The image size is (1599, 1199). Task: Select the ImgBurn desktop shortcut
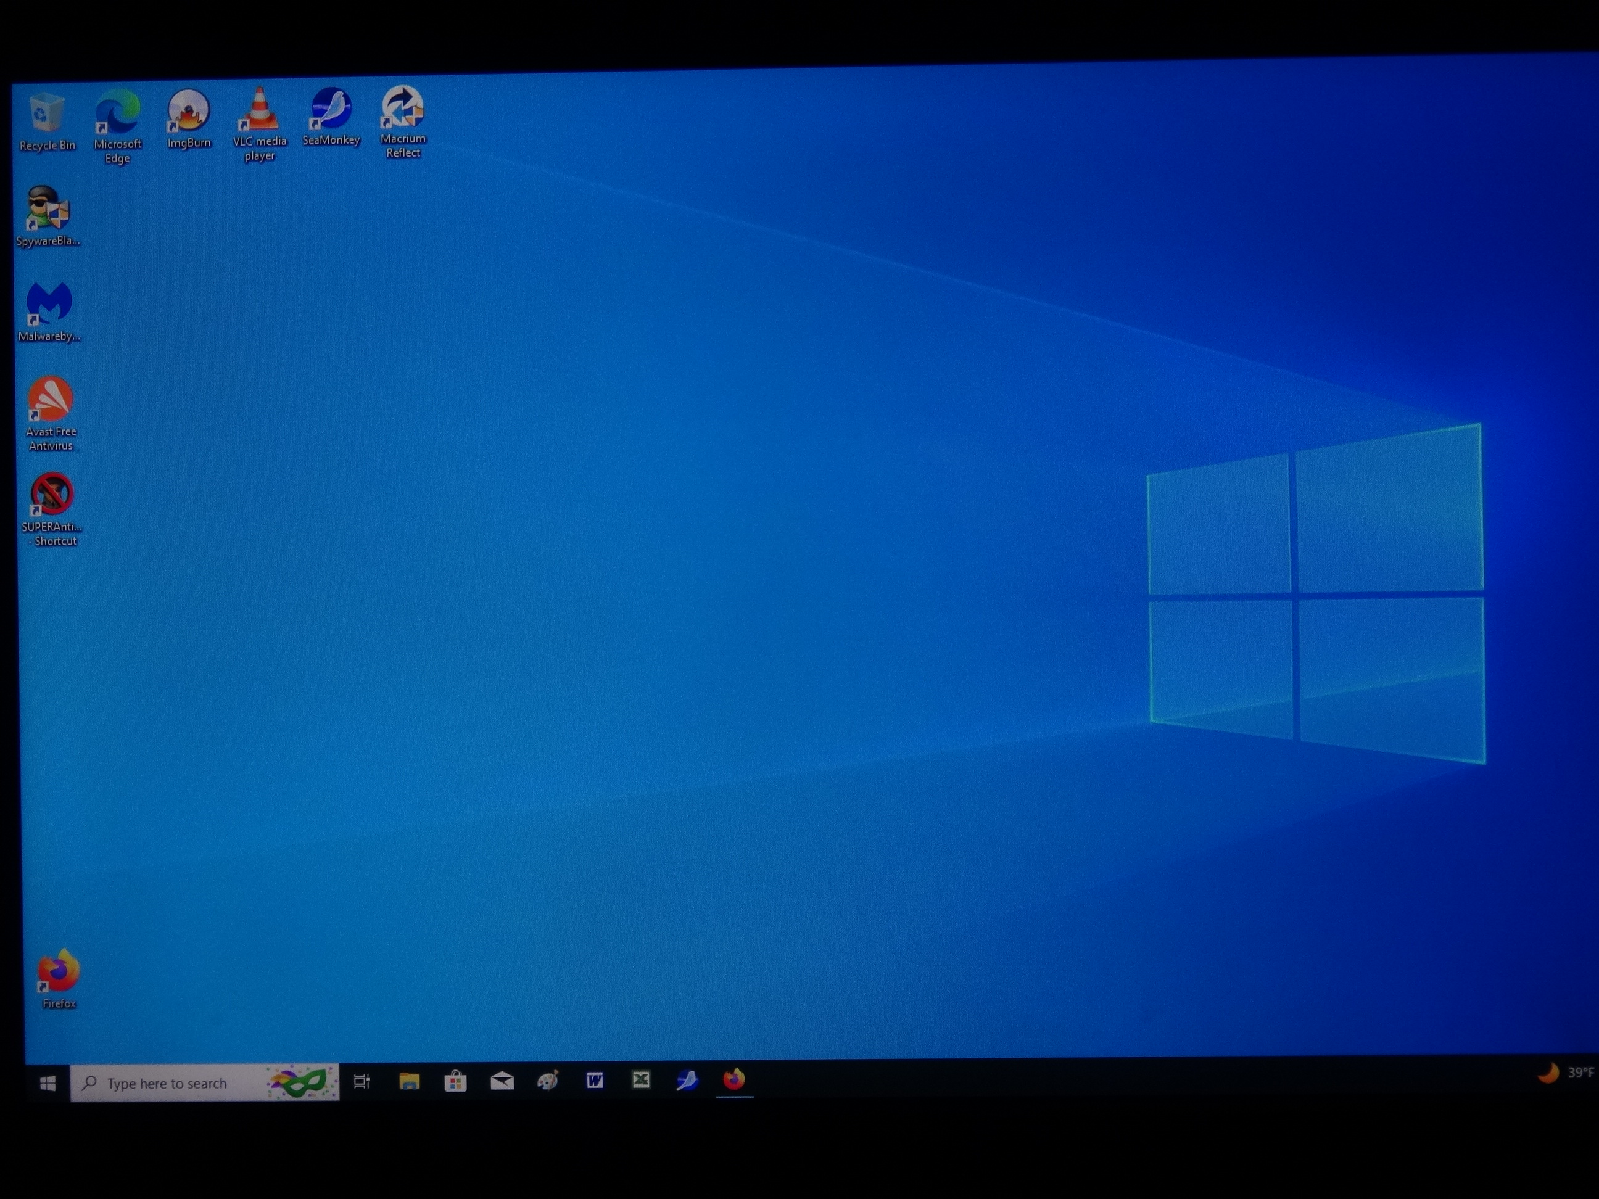click(x=189, y=119)
